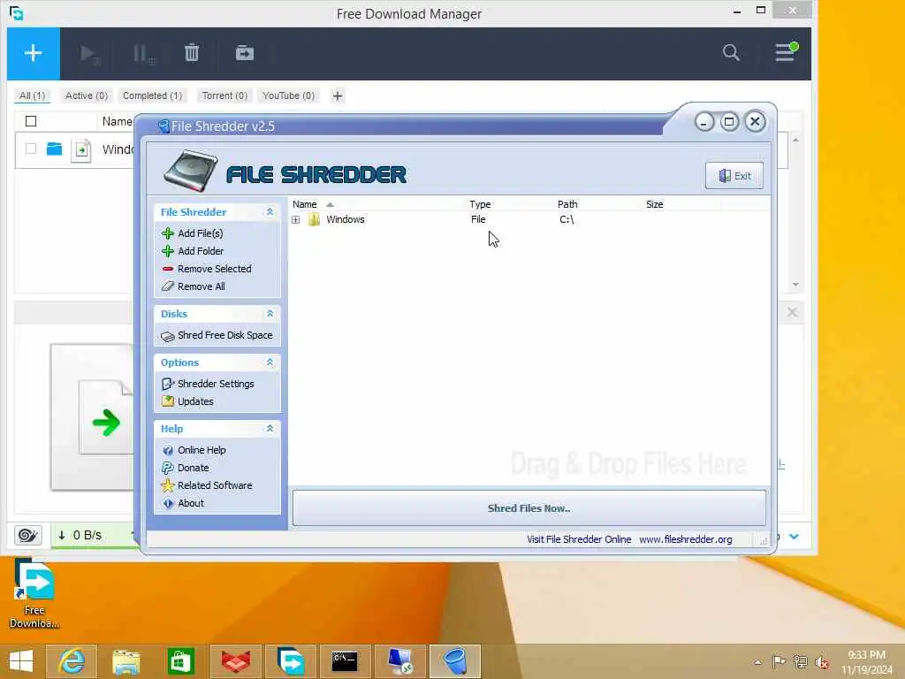Screen dimensions: 905x679
Task: Collapse the Options section
Action: 270,362
